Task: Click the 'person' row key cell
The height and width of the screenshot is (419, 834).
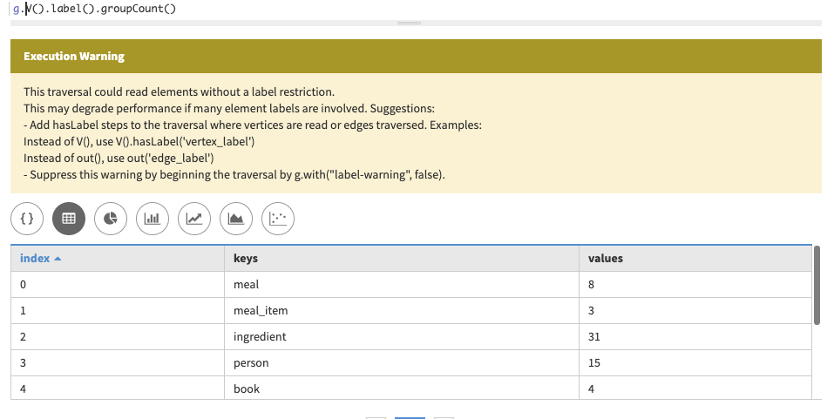Action: 251,362
